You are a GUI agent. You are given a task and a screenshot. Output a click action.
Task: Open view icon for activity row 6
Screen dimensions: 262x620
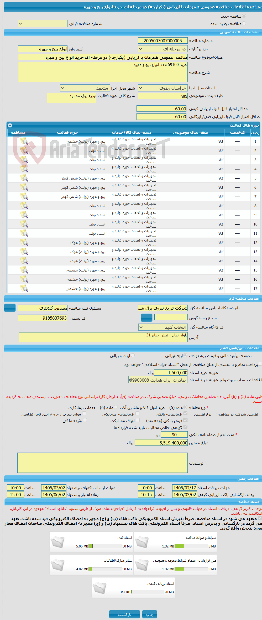[x=24, y=187]
